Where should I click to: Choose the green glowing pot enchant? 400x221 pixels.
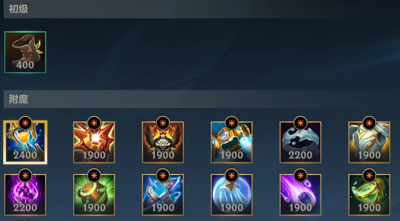click(94, 195)
